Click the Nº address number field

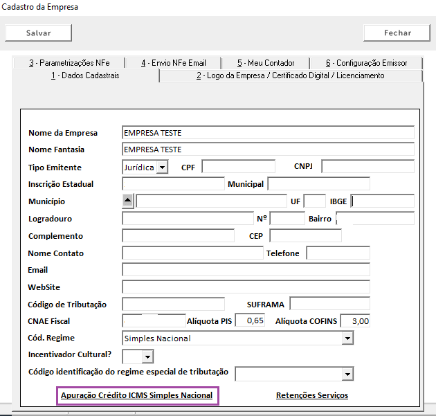(x=287, y=218)
